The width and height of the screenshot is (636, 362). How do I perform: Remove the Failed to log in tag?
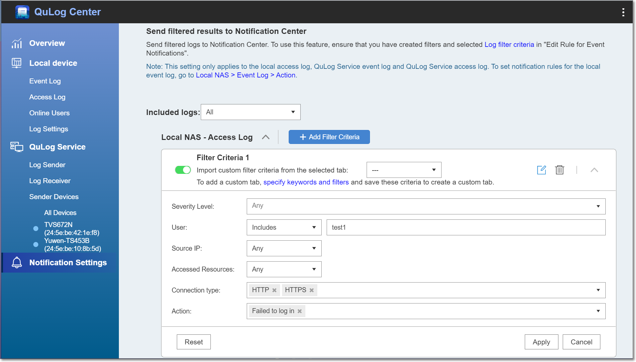pos(300,311)
